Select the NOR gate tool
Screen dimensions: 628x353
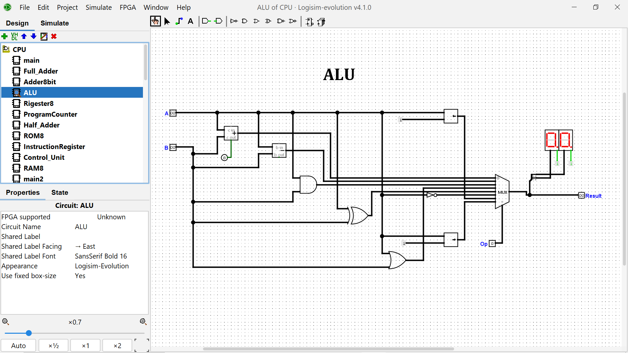tap(293, 21)
